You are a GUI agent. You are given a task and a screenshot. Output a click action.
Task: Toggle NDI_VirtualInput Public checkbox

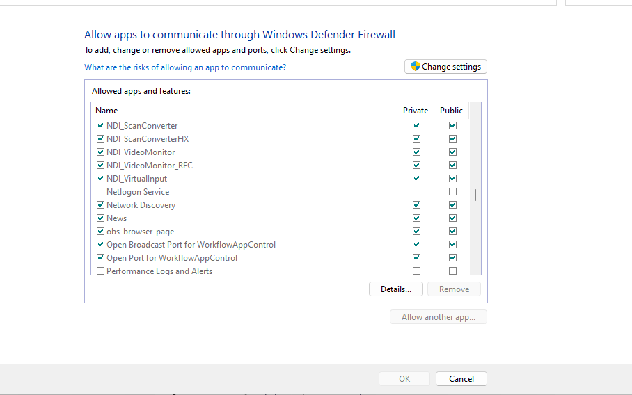[x=452, y=178]
